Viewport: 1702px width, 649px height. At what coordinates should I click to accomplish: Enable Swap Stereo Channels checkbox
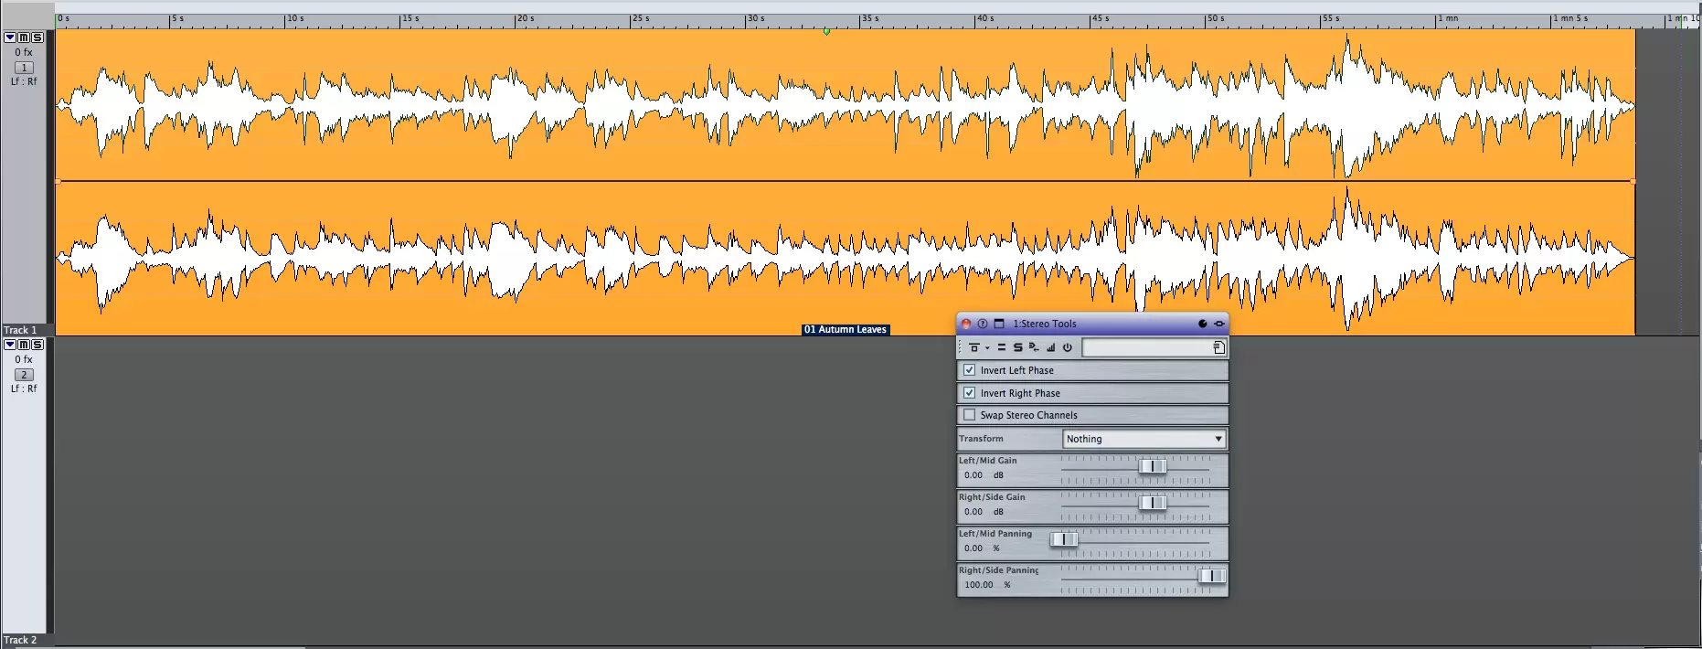pos(969,415)
